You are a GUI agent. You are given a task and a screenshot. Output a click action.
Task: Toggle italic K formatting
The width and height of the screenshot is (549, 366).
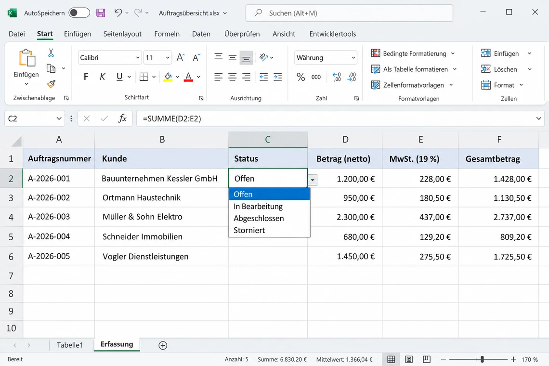[x=103, y=77]
